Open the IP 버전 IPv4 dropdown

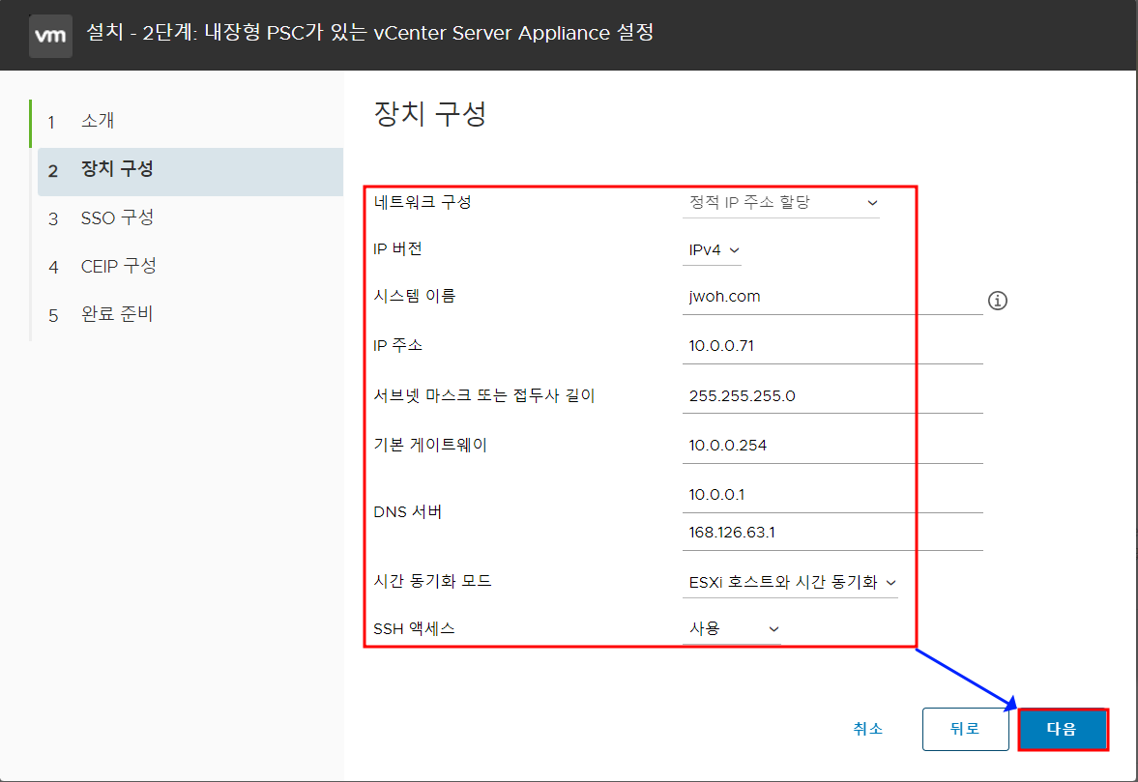712,250
